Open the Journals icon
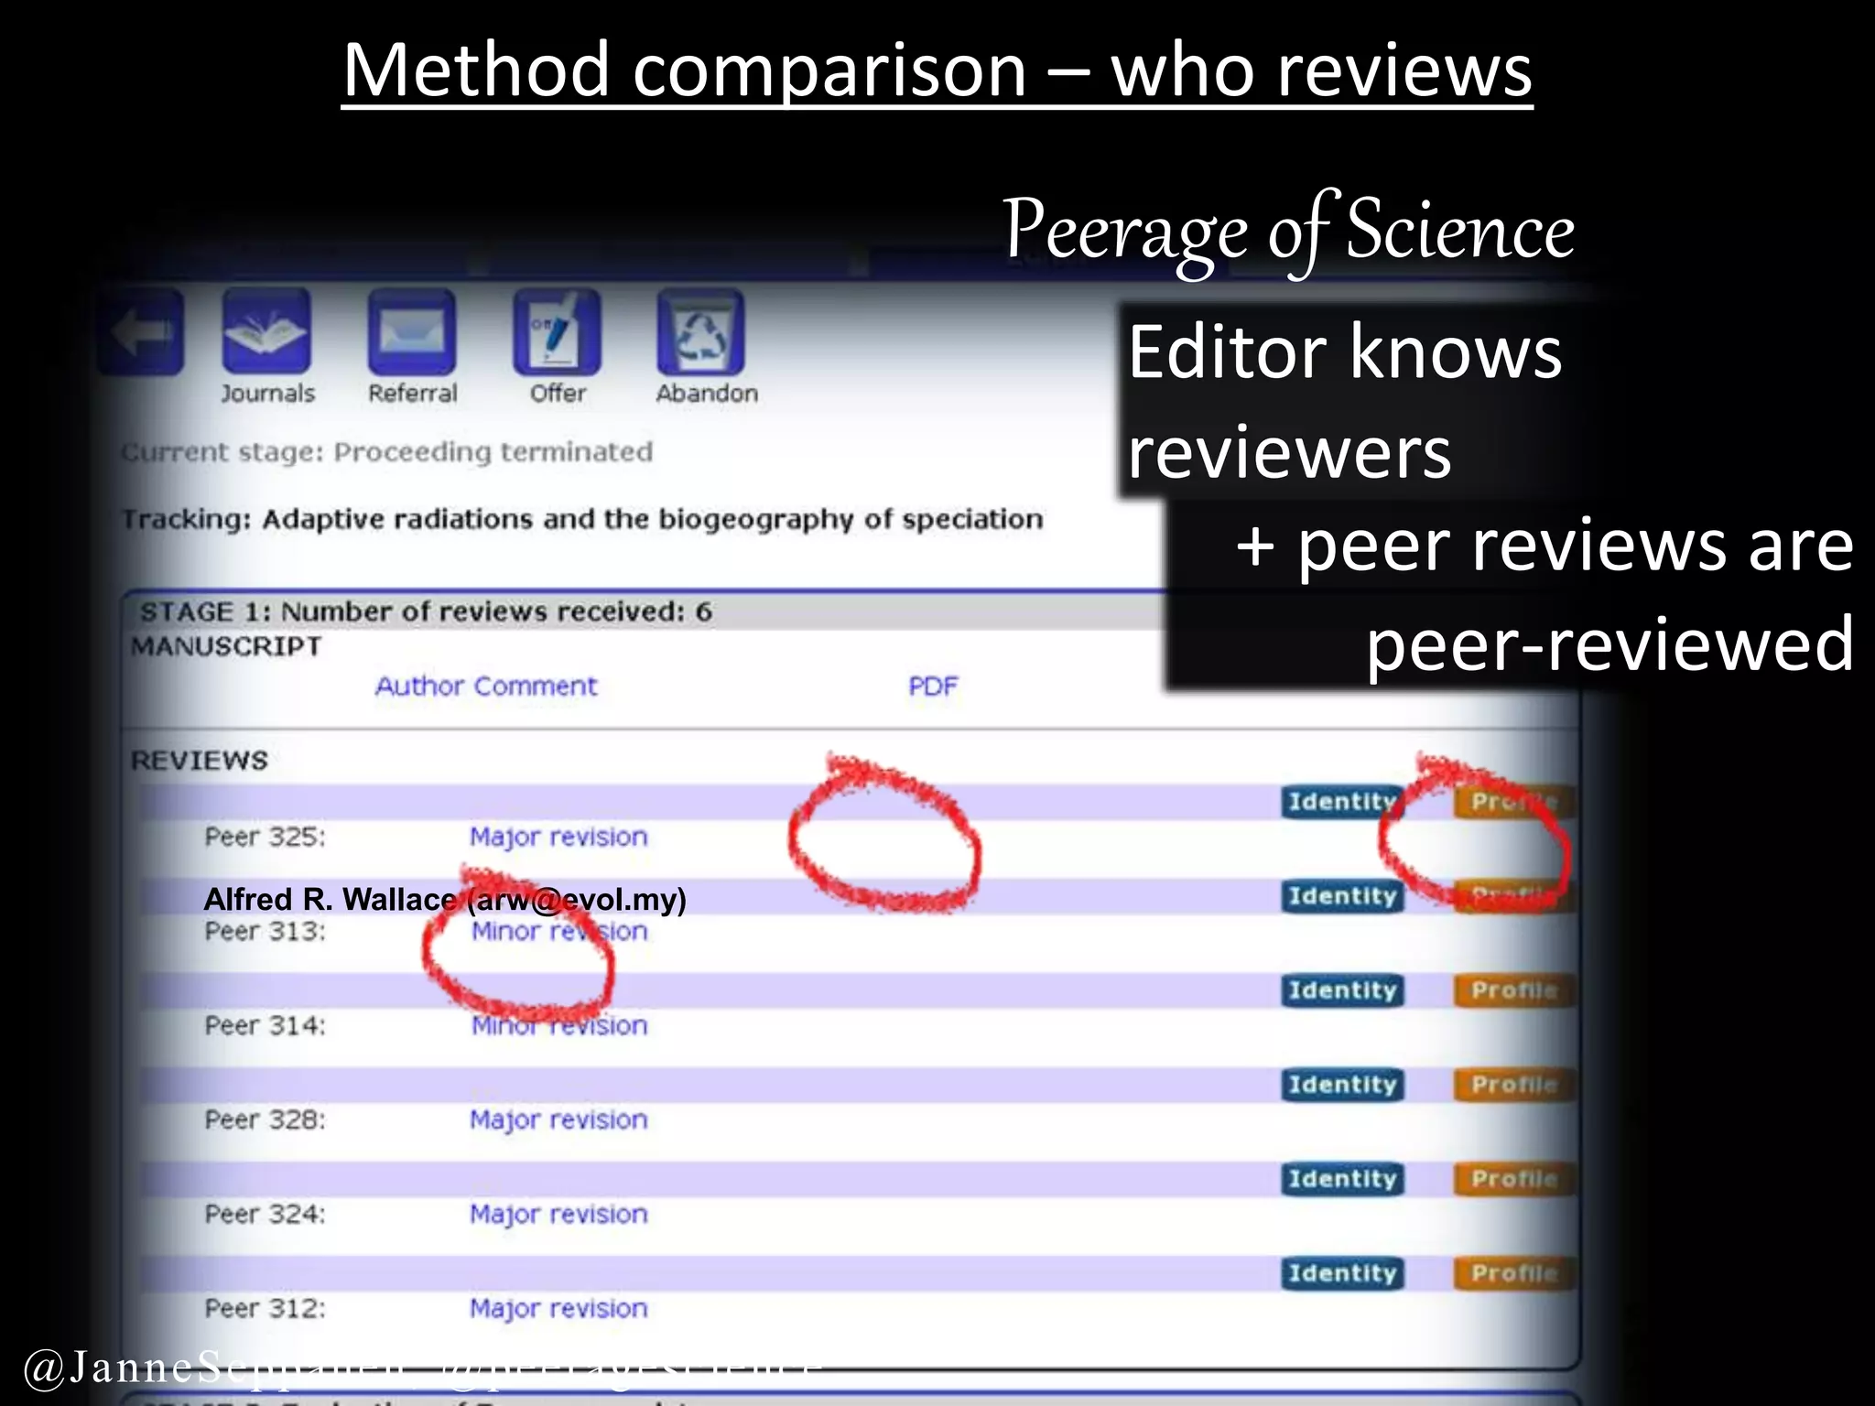Image resolution: width=1875 pixels, height=1406 pixels. pos(266,331)
